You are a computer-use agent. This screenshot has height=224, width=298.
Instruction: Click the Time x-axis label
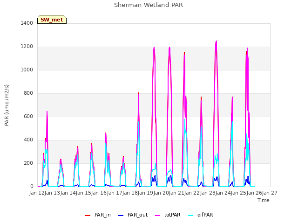tap(264, 200)
